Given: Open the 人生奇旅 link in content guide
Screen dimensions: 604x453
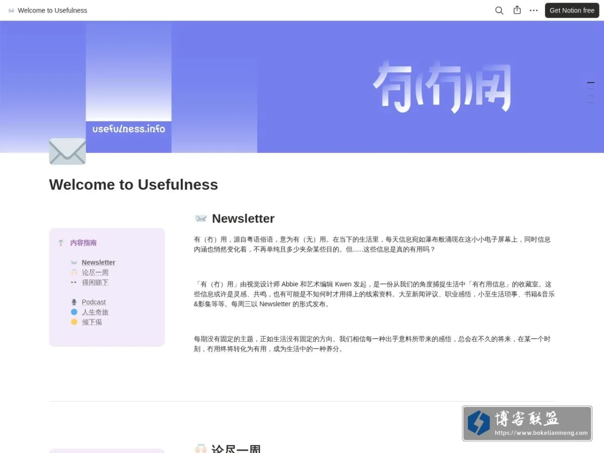Looking at the screenshot, I should pos(95,312).
